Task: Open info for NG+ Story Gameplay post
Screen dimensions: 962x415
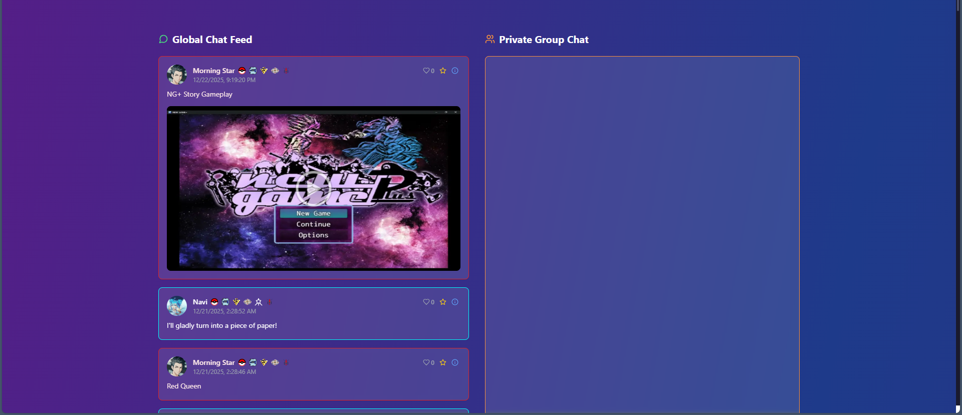Action: (x=455, y=71)
